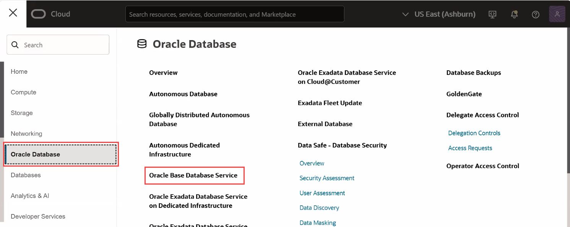Open User Assessment under Data Safe
This screenshot has height=227, width=570.
322,193
